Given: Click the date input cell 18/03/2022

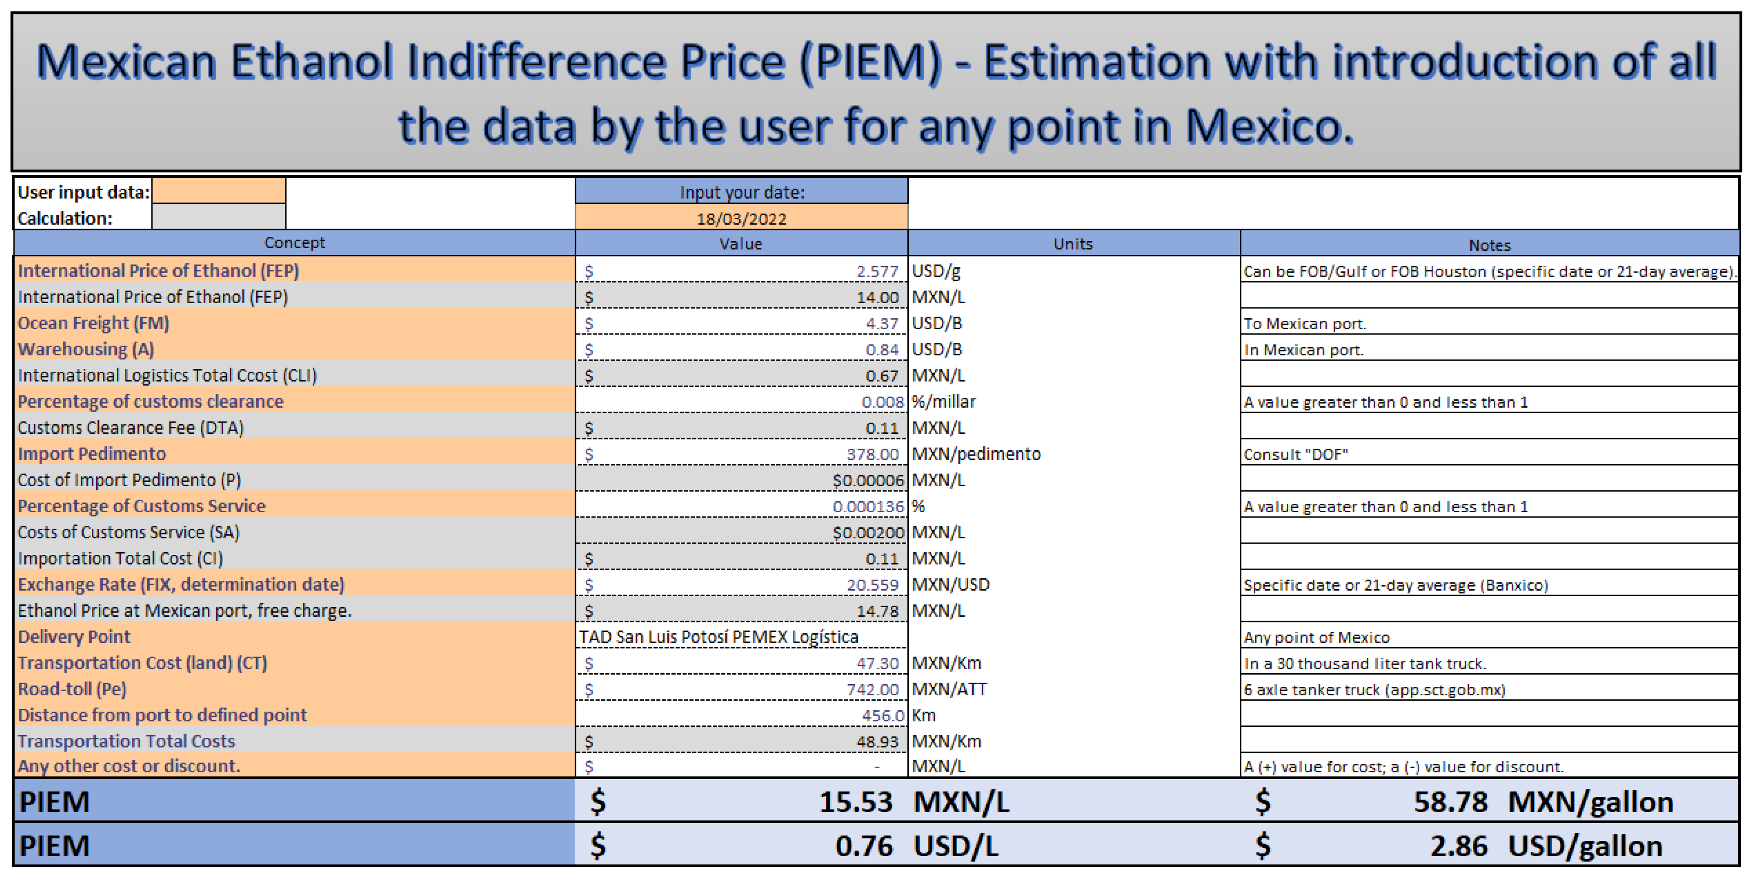Looking at the screenshot, I should click(x=741, y=218).
